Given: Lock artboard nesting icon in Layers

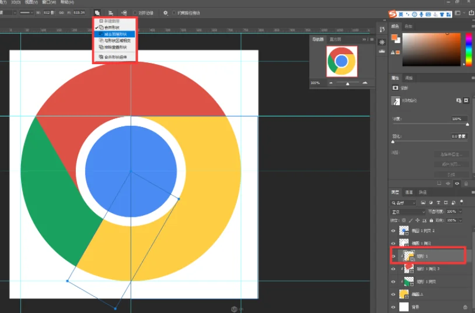Looking at the screenshot, I should pyautogui.click(x=424, y=220).
